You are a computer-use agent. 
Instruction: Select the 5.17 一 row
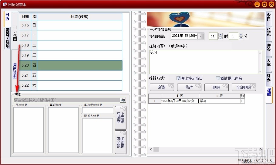(71, 35)
